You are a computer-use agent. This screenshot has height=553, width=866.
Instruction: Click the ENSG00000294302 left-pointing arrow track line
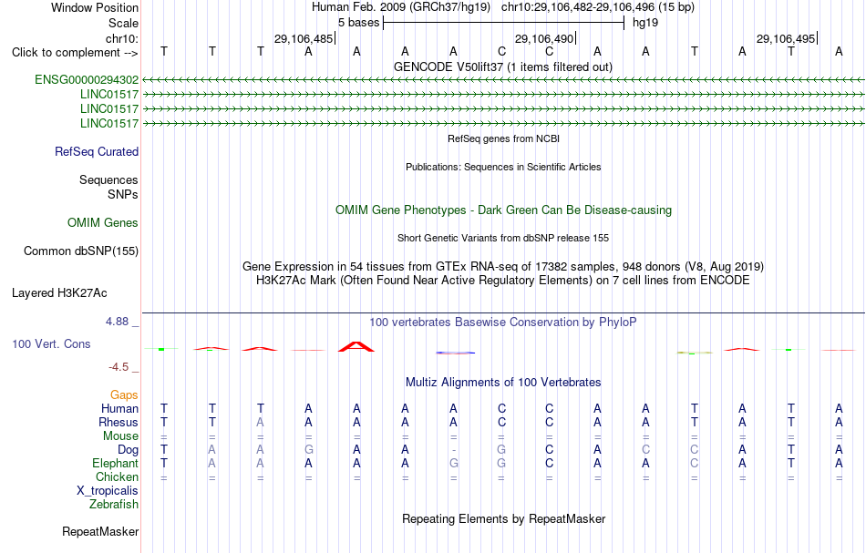(x=503, y=80)
